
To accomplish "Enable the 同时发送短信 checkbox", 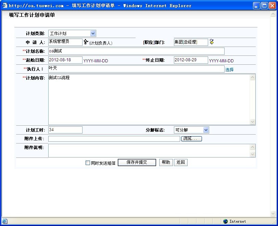I will (88, 163).
